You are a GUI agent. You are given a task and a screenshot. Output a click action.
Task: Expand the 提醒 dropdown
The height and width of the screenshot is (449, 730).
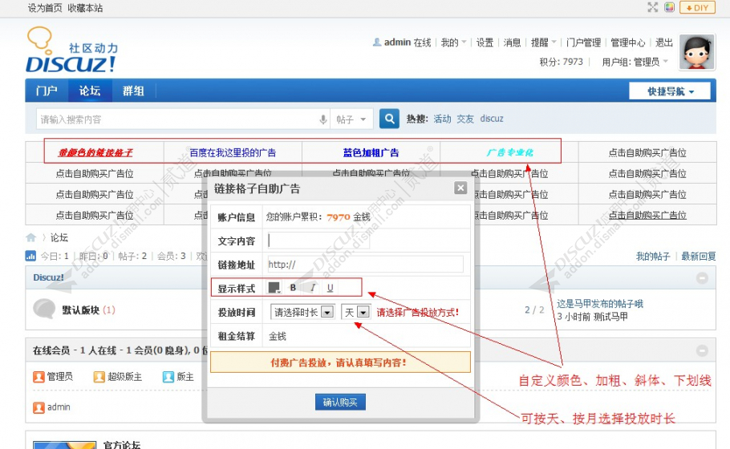[x=543, y=42]
